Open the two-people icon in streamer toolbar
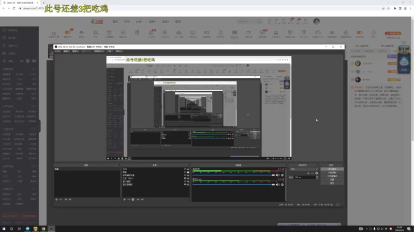Screen dimensions: 414x232 (95, 32)
